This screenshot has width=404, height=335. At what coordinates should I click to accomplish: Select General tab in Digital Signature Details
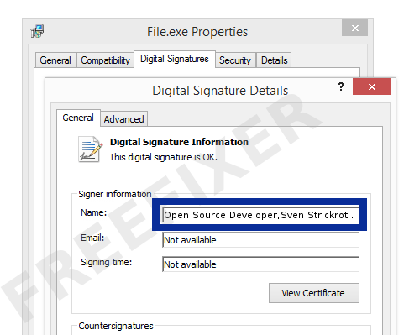pos(78,118)
